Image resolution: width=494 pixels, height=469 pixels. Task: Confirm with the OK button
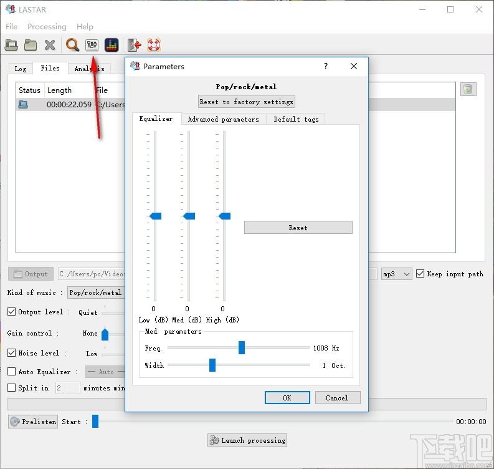[287, 397]
